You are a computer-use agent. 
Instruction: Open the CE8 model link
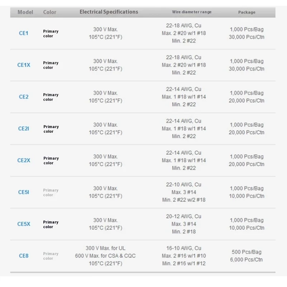24,256
